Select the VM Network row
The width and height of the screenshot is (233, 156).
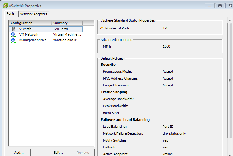[46, 35]
